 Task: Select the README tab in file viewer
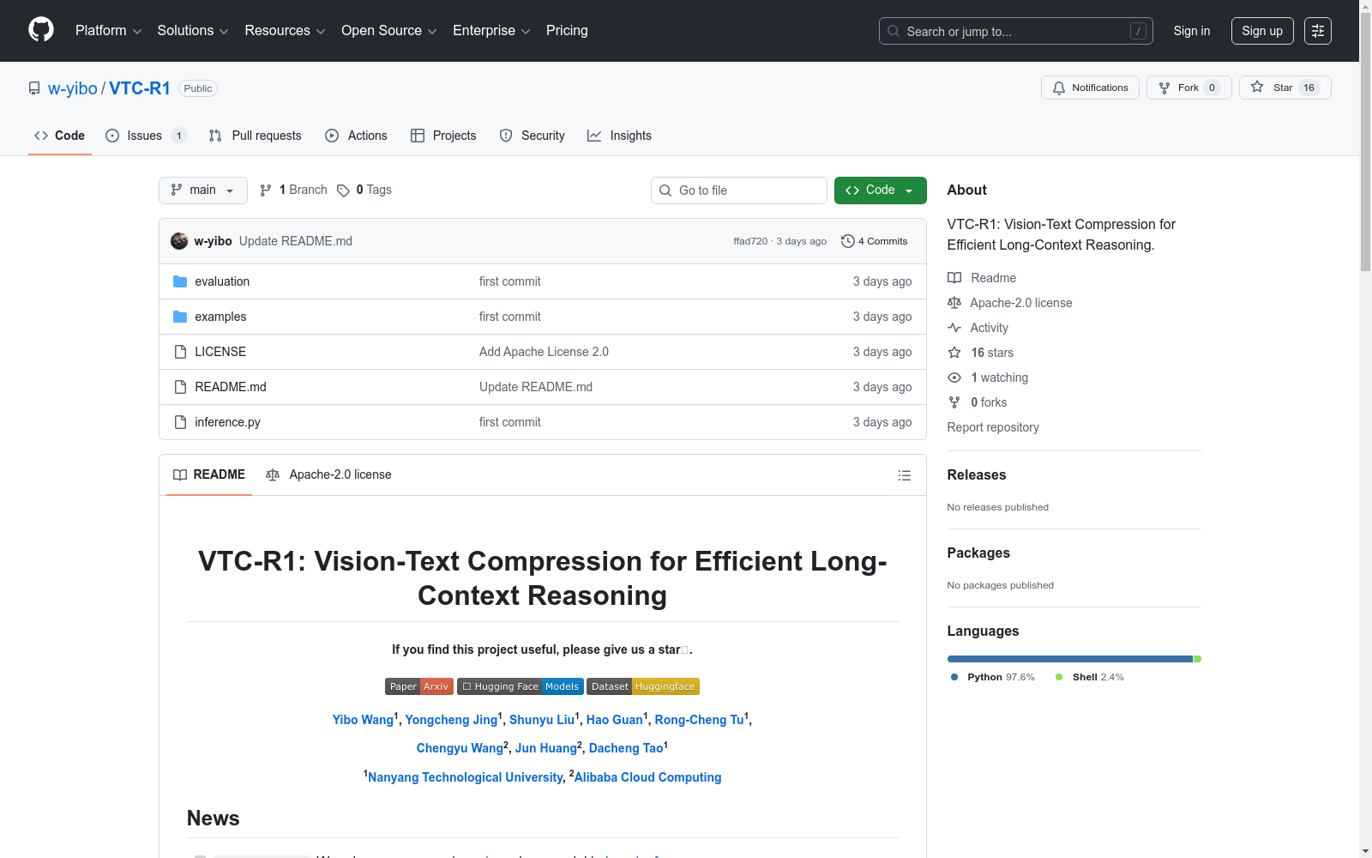[209, 474]
